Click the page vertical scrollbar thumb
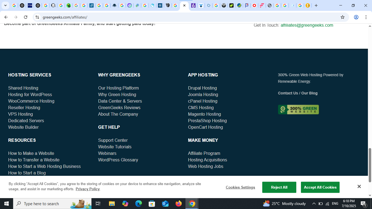This screenshot has height=209, width=372. point(370,165)
